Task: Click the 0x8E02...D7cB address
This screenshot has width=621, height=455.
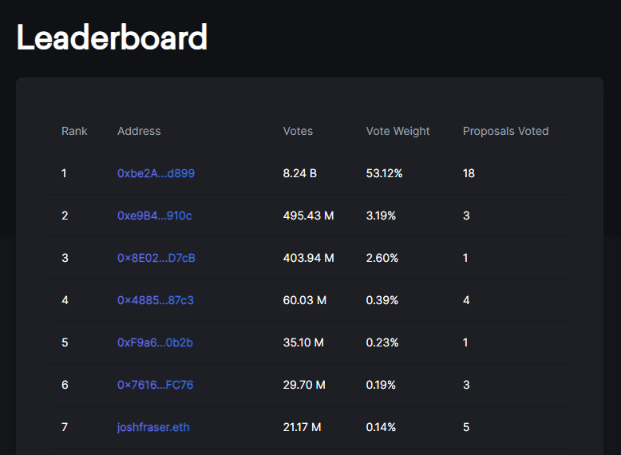Action: point(156,258)
